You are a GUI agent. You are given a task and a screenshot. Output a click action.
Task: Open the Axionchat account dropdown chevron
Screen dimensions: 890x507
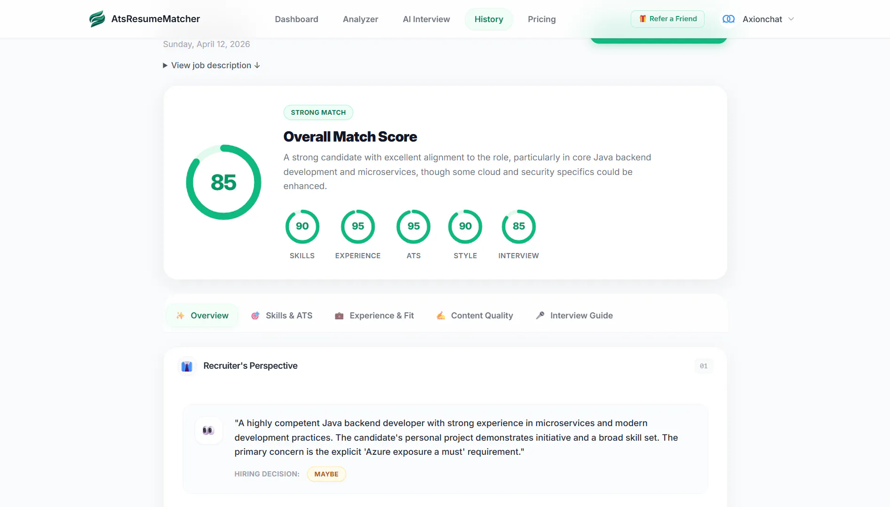(x=791, y=19)
